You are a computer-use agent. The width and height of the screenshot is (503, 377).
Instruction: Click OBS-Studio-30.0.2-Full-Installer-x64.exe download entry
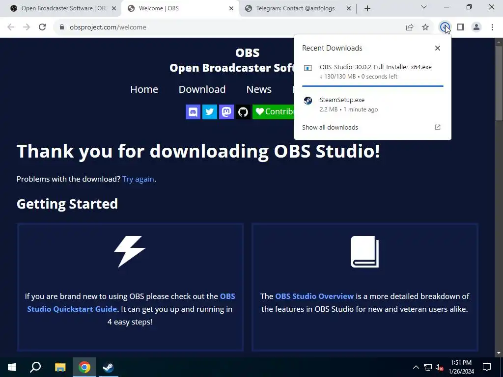click(373, 72)
